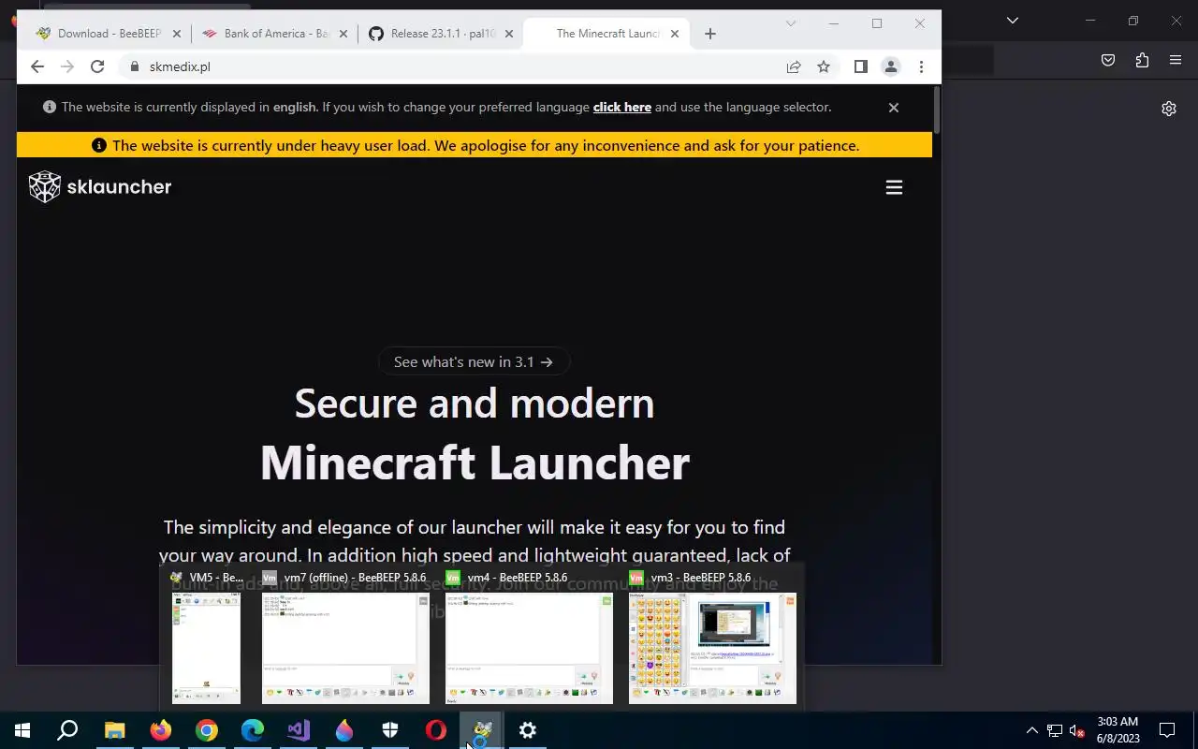Image resolution: width=1198 pixels, height=749 pixels.
Task: Show hidden system tray icons
Action: [x=1032, y=730]
